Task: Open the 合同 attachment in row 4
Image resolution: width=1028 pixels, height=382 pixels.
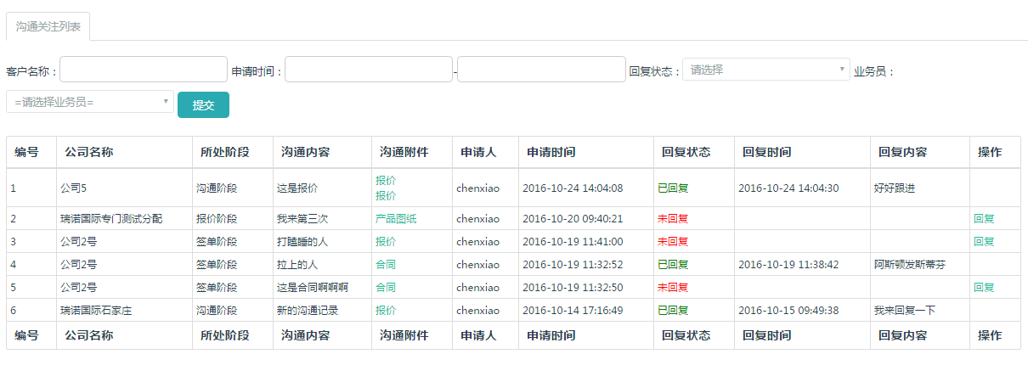Action: (x=386, y=265)
